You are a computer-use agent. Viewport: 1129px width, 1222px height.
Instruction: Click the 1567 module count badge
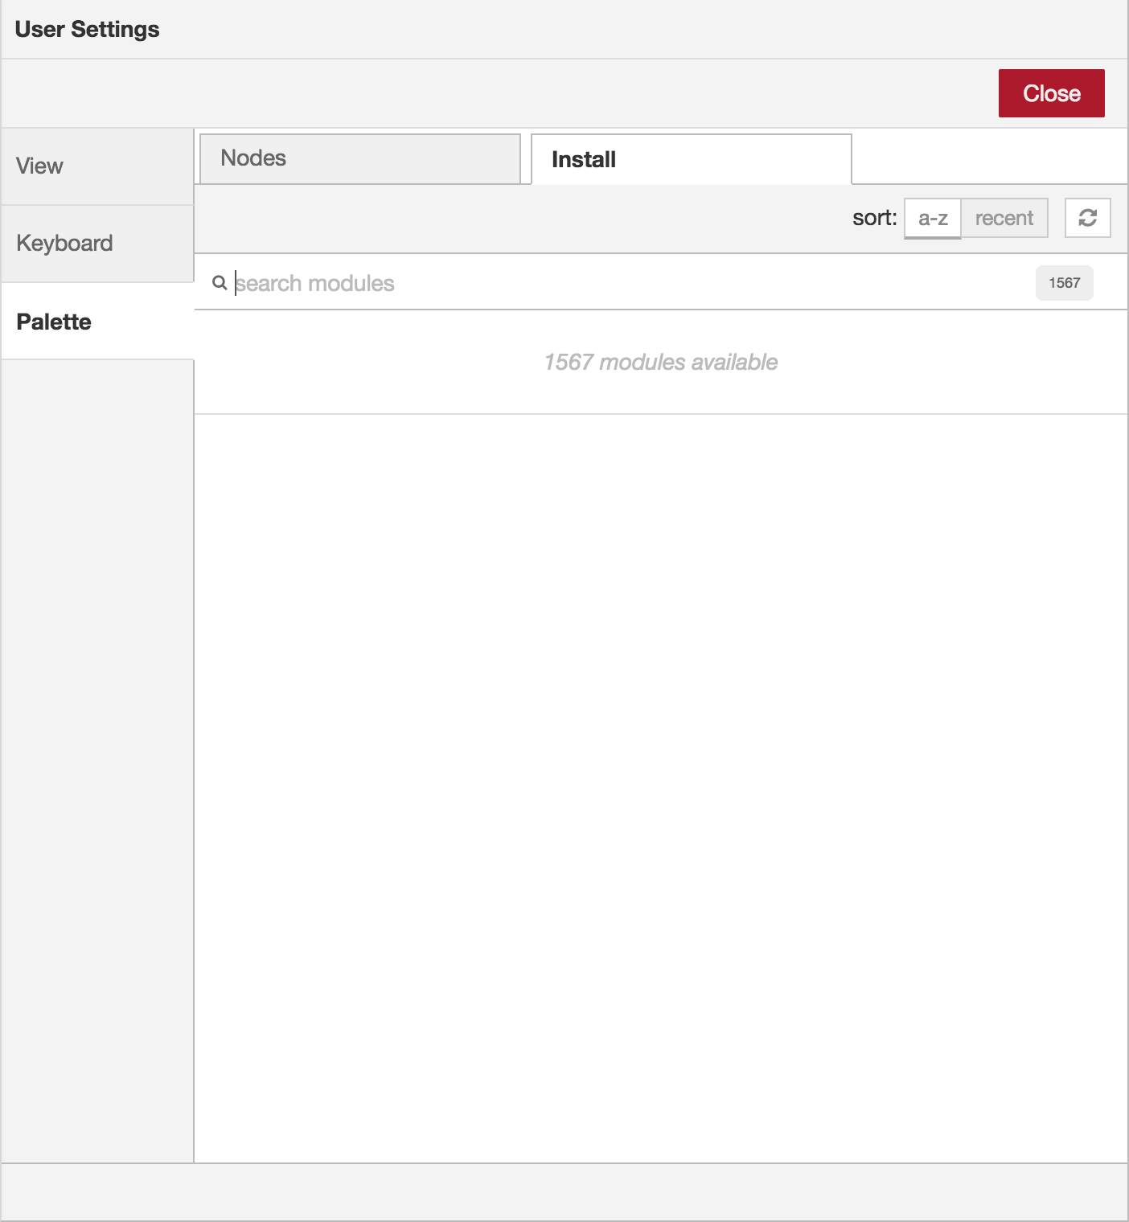click(x=1064, y=282)
